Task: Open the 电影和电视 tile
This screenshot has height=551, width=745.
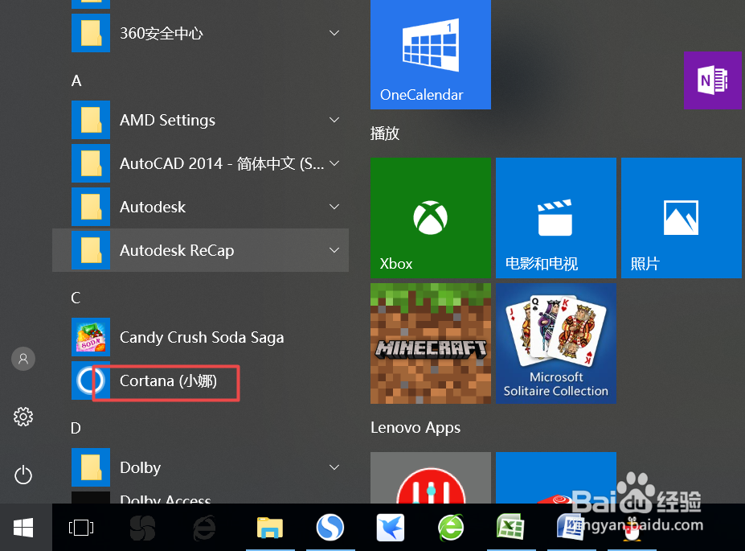Action: click(556, 218)
